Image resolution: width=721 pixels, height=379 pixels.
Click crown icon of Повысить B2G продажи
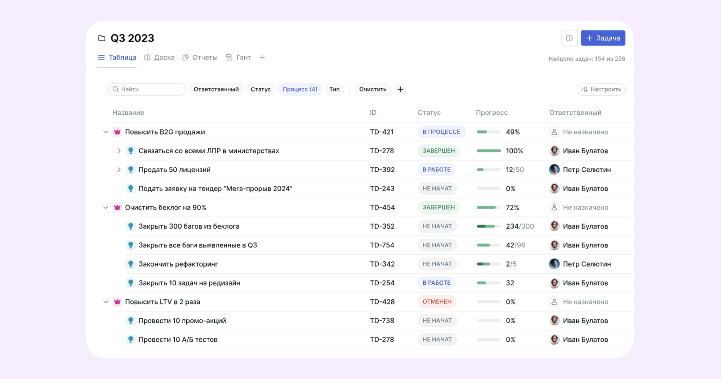117,132
